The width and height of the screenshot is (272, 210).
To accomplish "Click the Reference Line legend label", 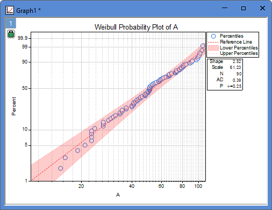I will pyautogui.click(x=236, y=42).
